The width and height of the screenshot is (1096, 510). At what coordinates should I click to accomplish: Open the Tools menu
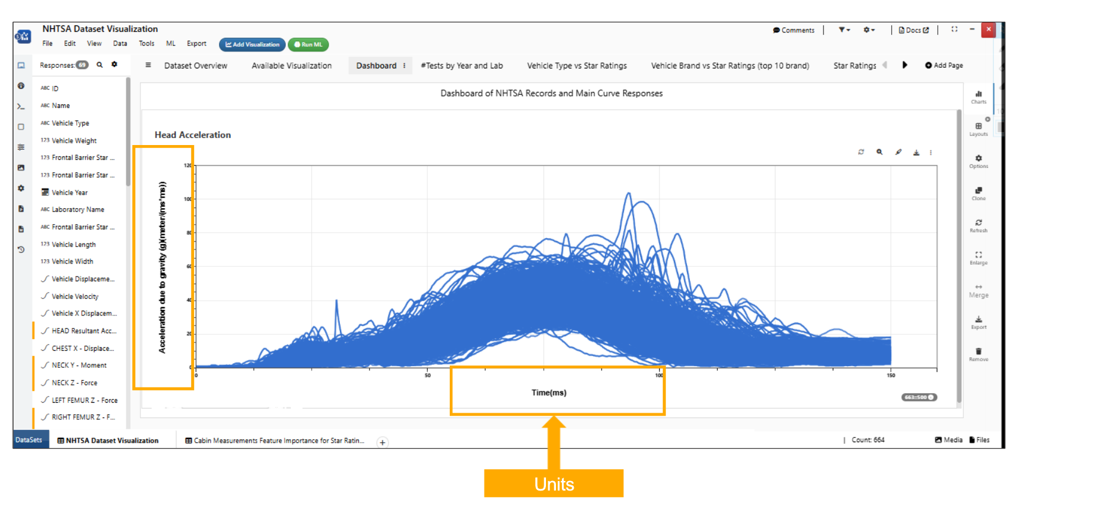point(146,43)
